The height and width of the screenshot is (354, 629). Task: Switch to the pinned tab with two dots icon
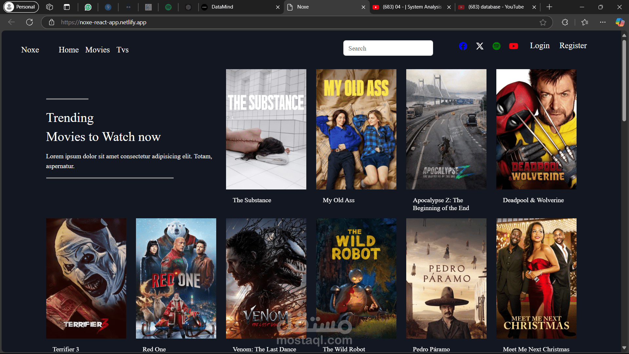click(128, 7)
